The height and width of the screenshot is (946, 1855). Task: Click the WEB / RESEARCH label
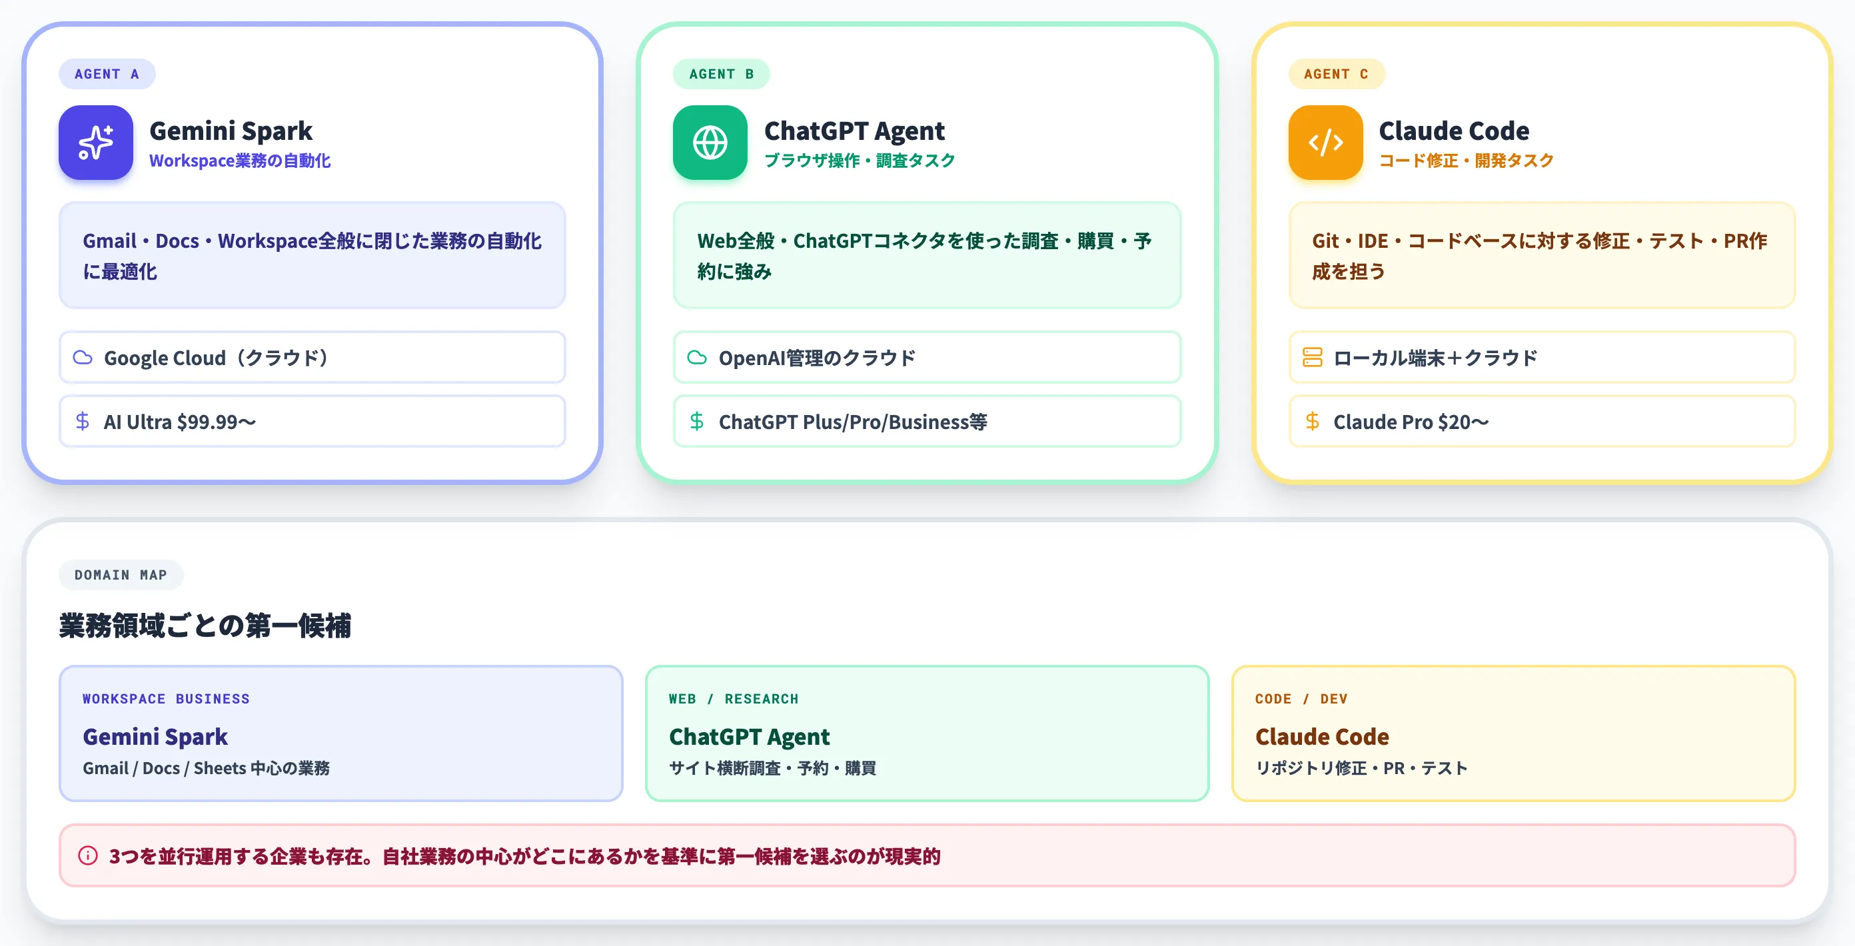[734, 698]
